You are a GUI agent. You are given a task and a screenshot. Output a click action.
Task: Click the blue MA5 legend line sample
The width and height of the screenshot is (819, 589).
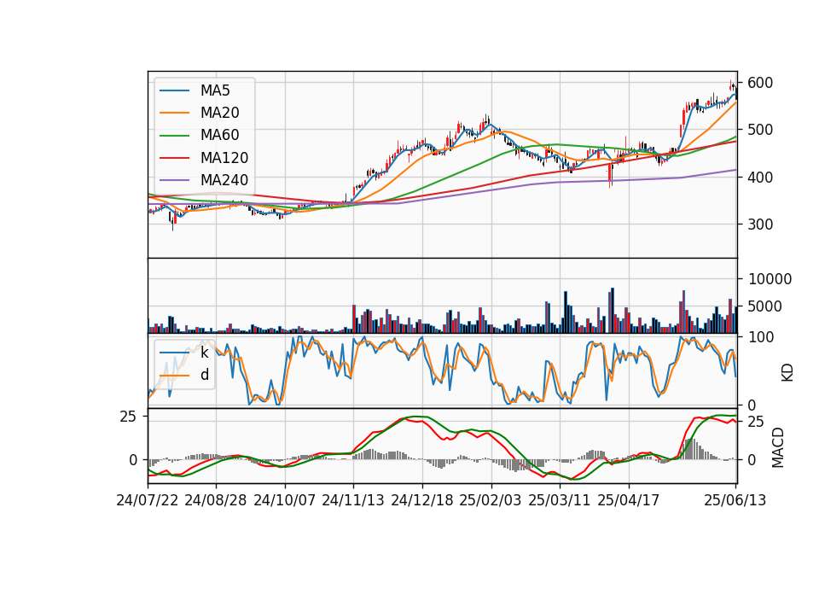174,90
